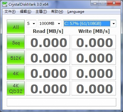
Task: Click the 4K QD32 read result value
Action: pos(48,88)
